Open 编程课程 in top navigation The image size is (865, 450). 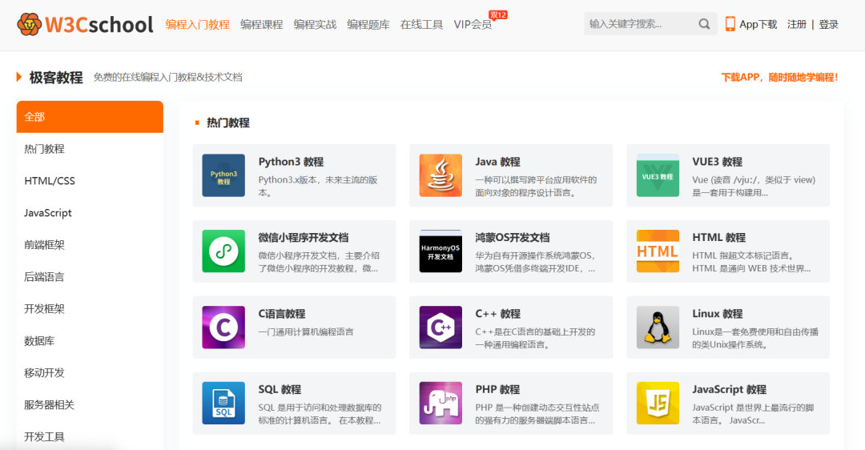pyautogui.click(x=261, y=24)
